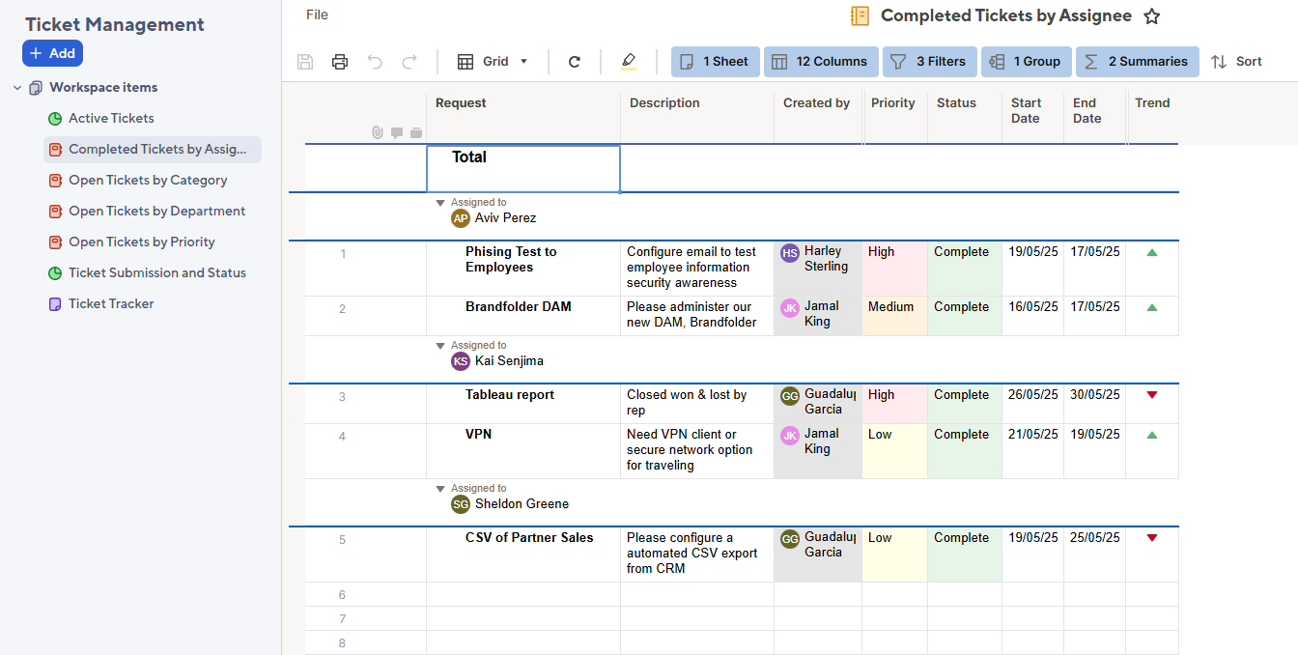Click the Add button
Screen dimensions: 1298x655
[x=52, y=53]
